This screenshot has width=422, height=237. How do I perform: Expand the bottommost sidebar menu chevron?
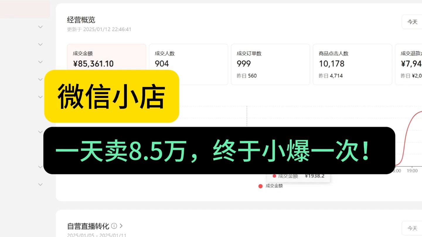coord(40,184)
